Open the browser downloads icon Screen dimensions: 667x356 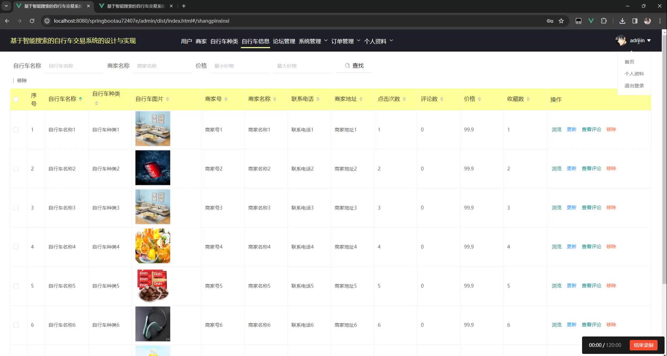[x=622, y=21]
